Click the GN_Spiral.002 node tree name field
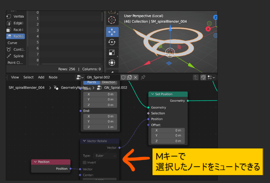The width and height of the screenshot is (270, 183). [103, 77]
